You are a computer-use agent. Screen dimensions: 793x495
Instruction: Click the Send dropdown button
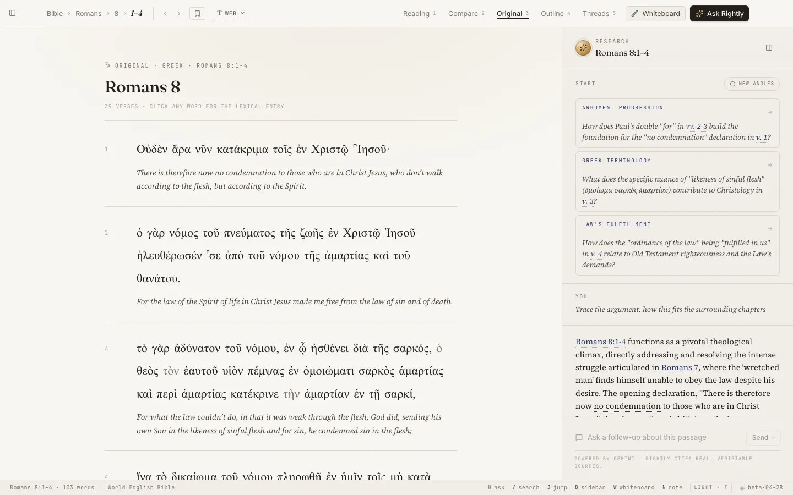click(763, 438)
